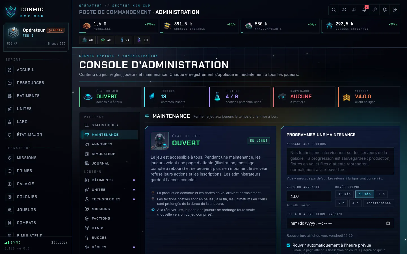This screenshot has height=254, width=407.
Task: Click the Rangs icon in Contenu
Action: 87,228
